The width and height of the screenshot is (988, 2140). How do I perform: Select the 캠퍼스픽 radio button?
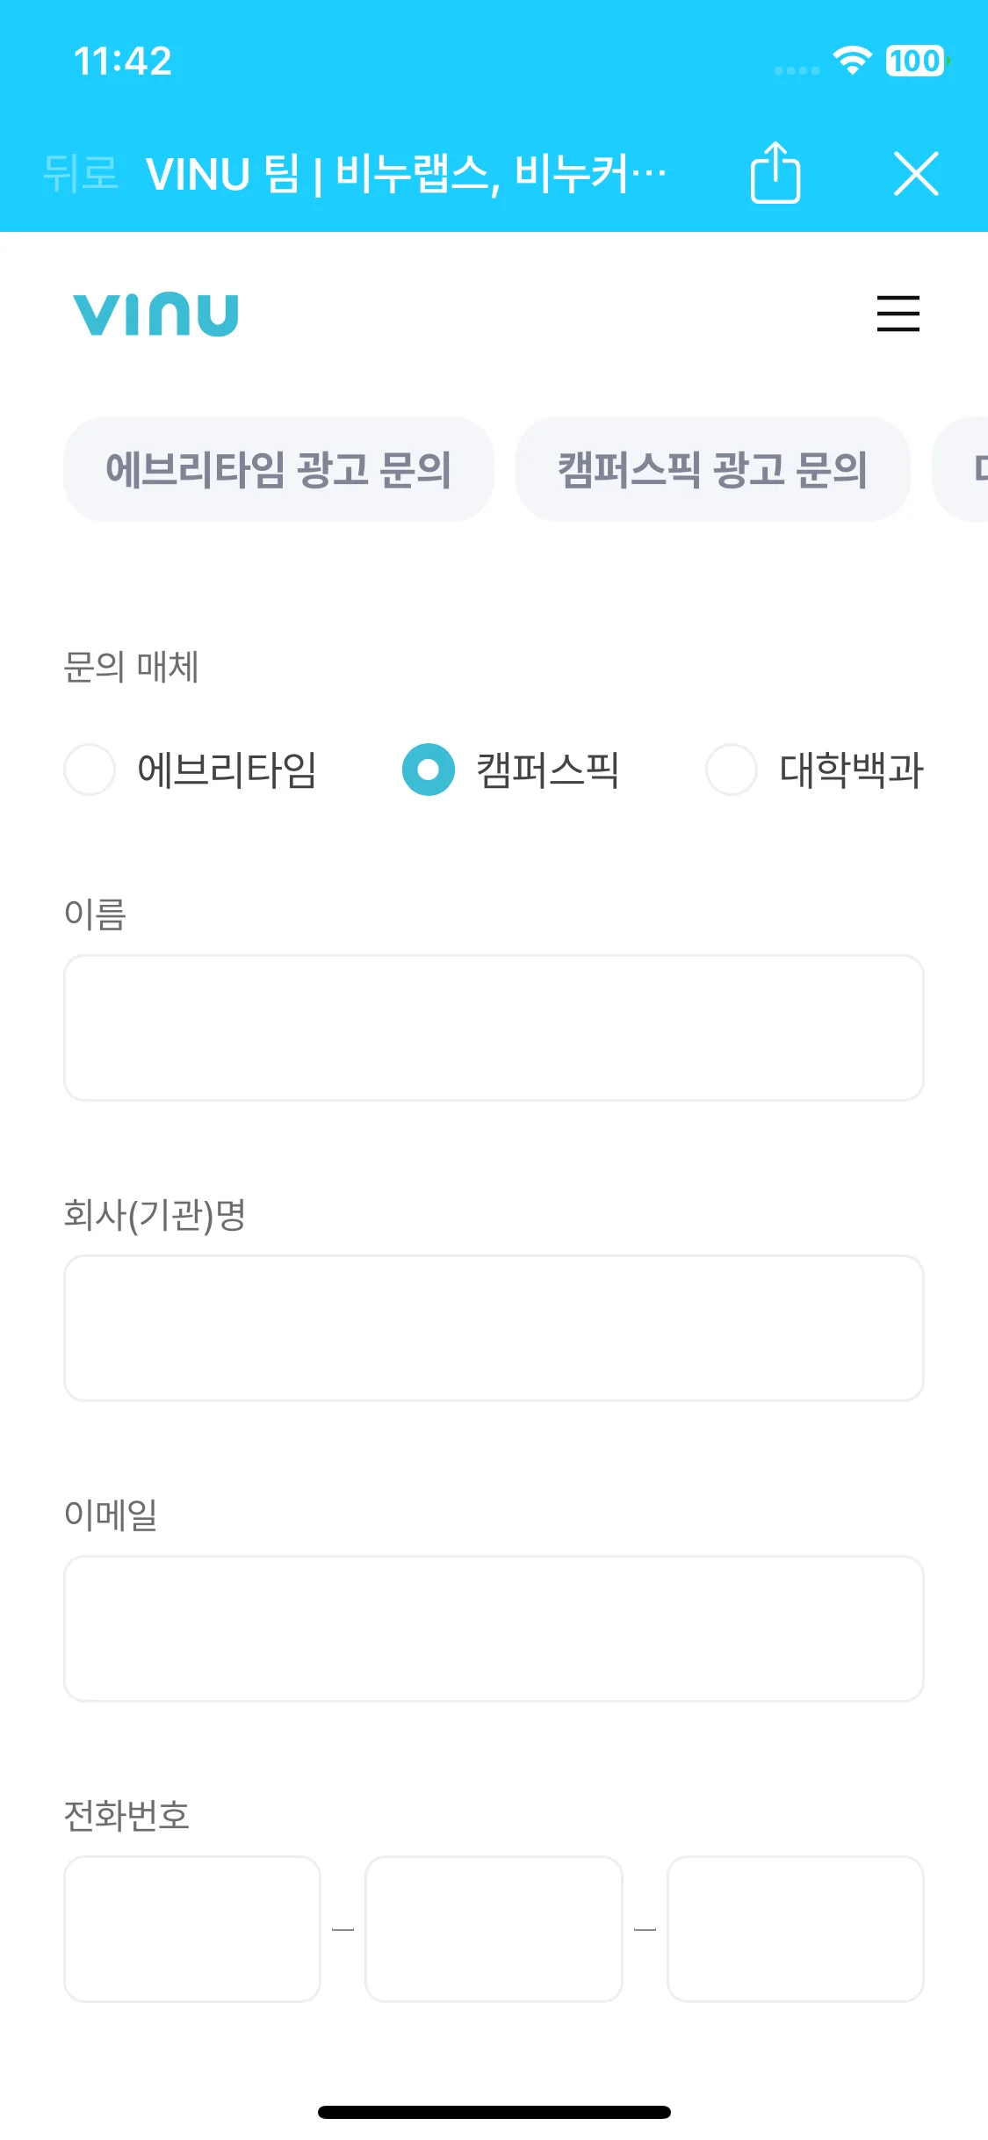[429, 770]
